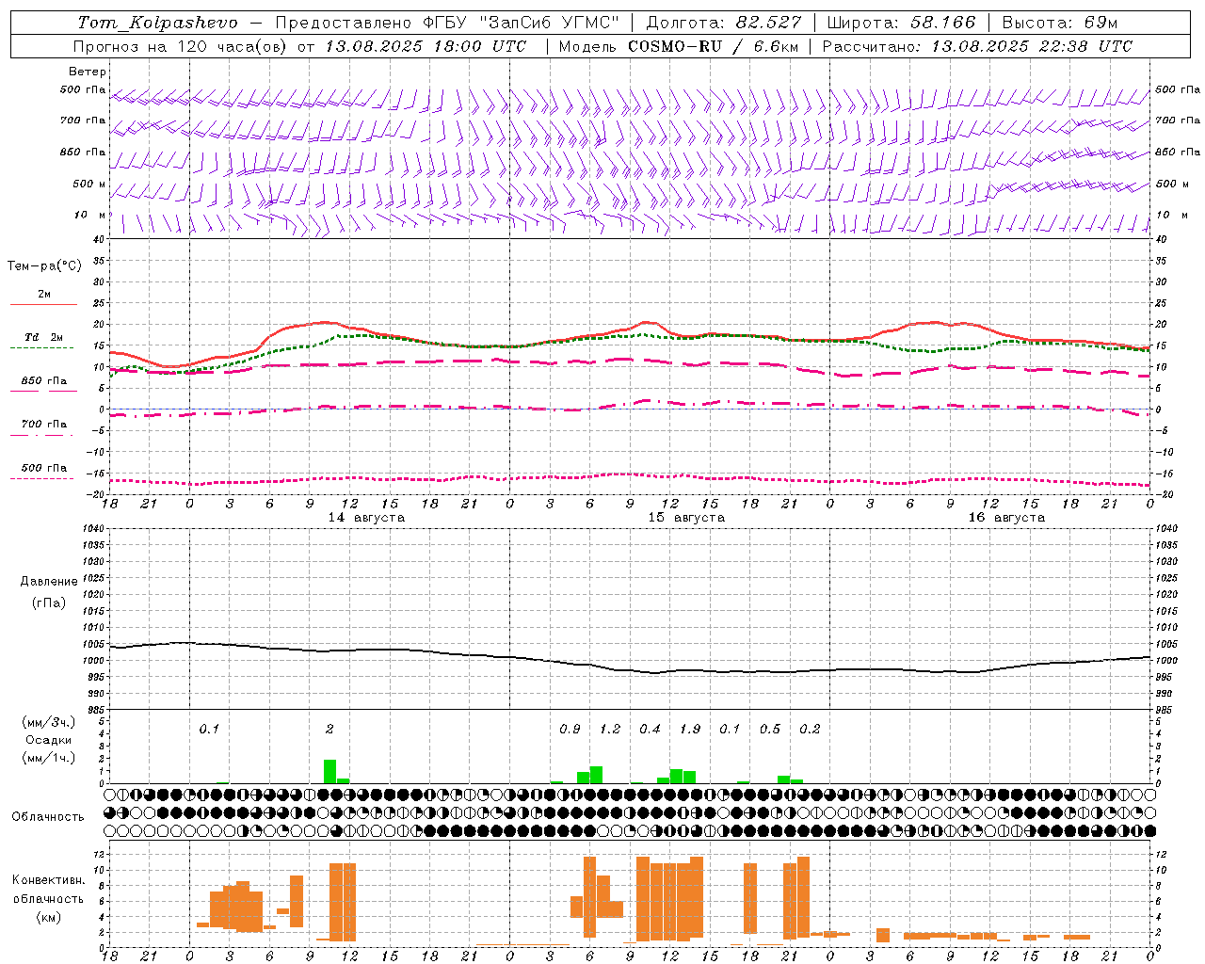Click the 850 гПа label in temperature legend
This screenshot has height=964, width=1205.
click(44, 381)
